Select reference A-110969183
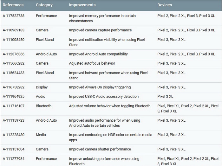The image size is (222, 166). pyautogui.click(x=14, y=30)
